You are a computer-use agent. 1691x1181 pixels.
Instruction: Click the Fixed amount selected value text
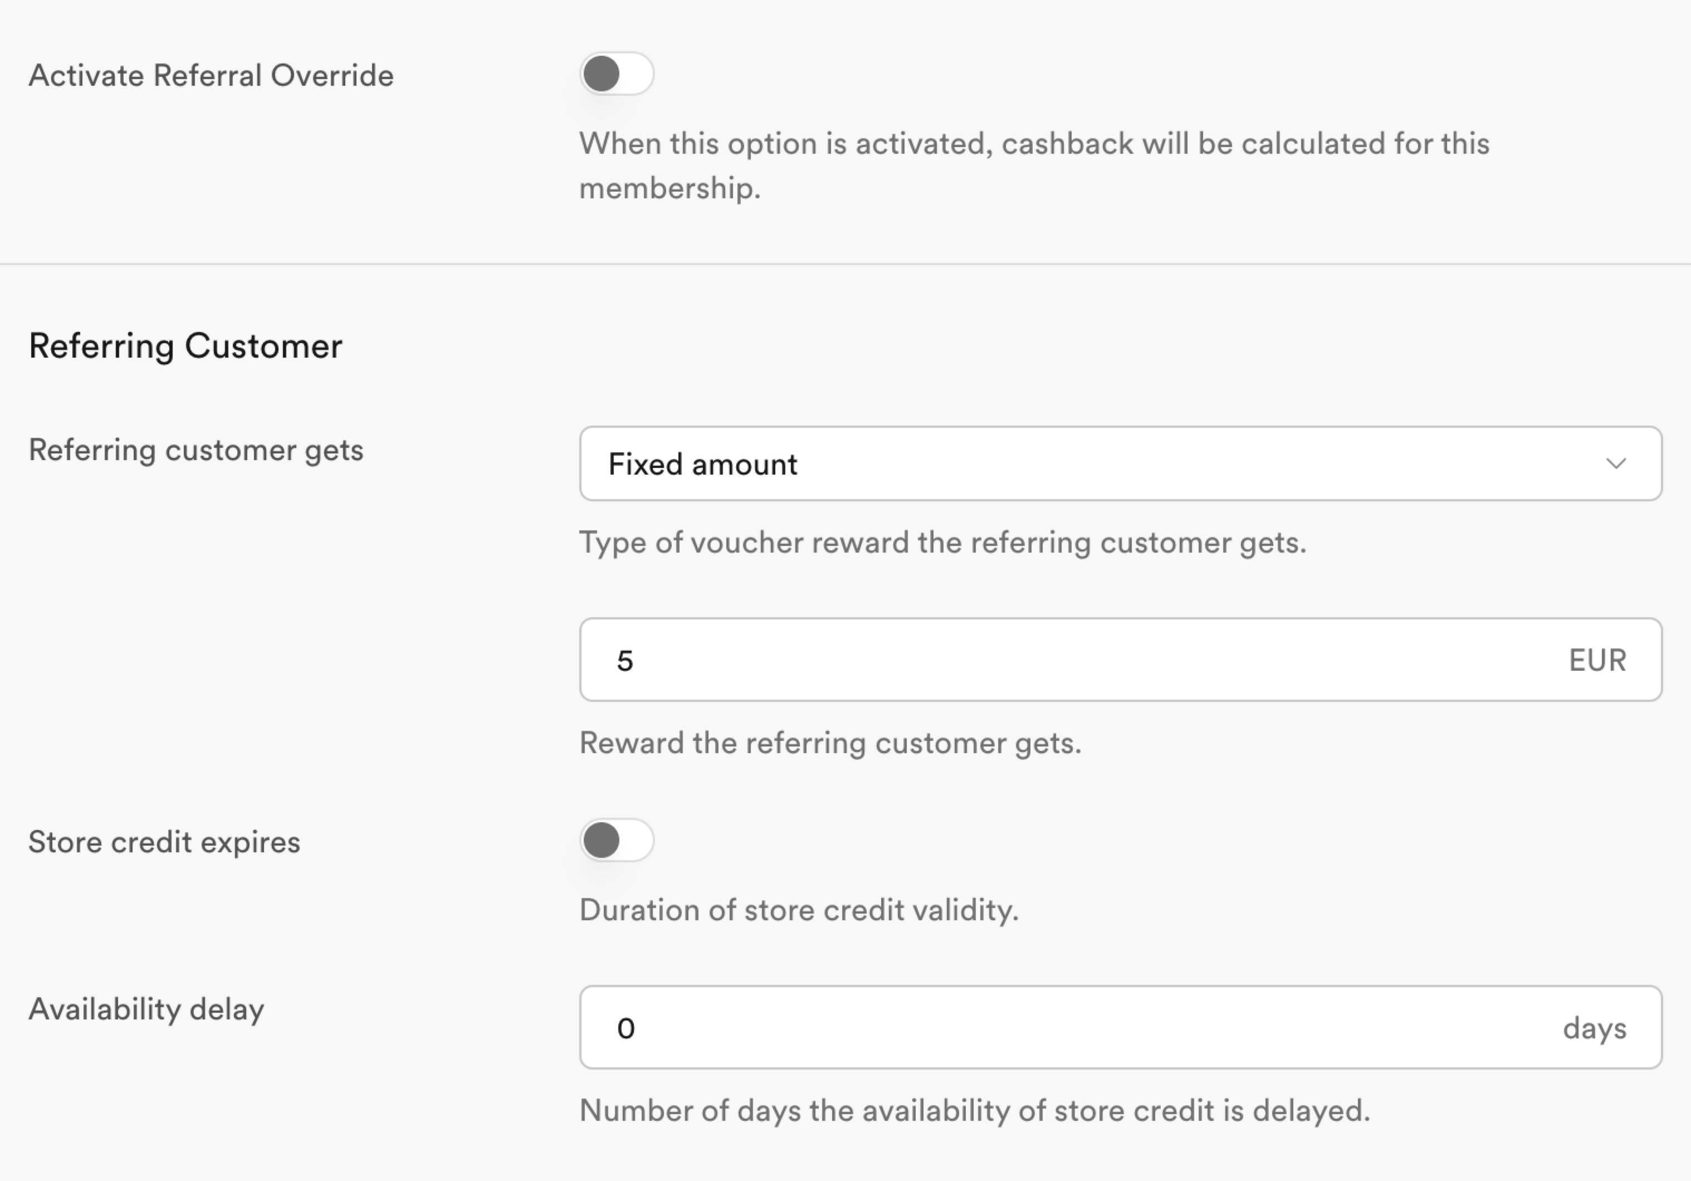tap(702, 464)
